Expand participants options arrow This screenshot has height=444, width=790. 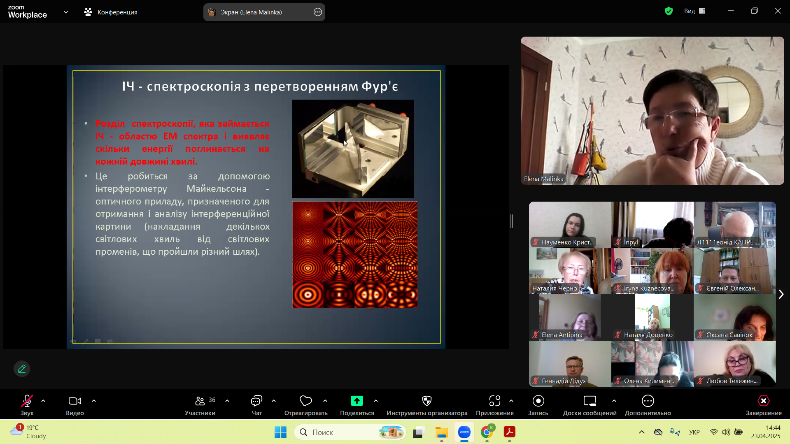point(227,401)
